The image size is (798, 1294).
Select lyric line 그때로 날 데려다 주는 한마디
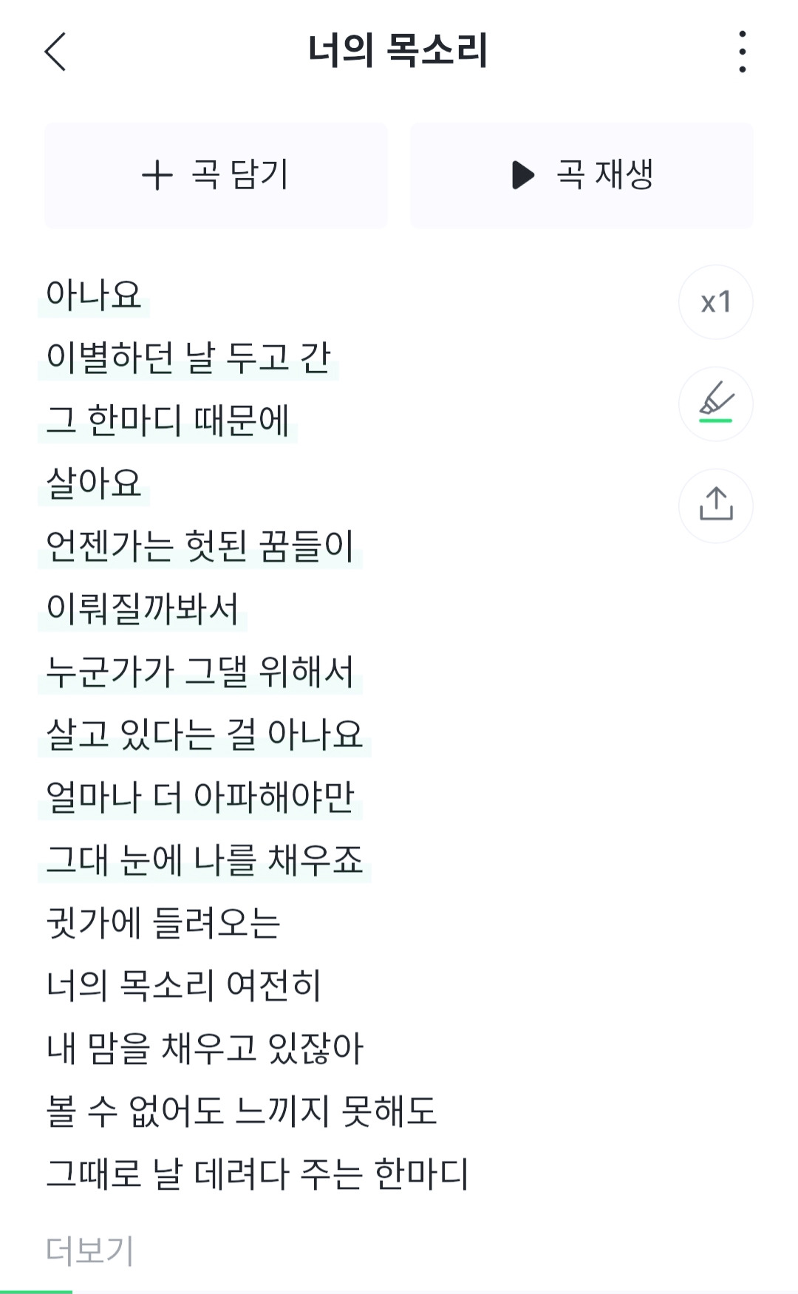257,1174
